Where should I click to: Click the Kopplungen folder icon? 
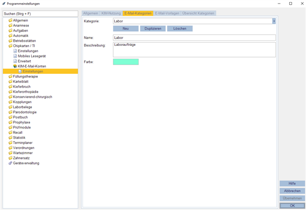click(x=10, y=102)
